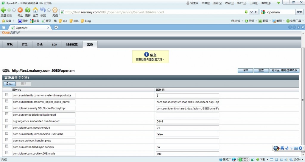Image resolution: width=305 pixels, height=162 pixels.
Task: Click the green skin shirt icon
Action: click(278, 3)
